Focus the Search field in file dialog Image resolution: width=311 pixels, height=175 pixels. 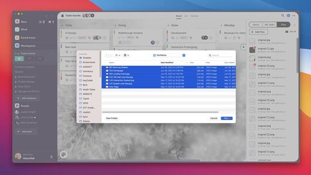(x=220, y=55)
